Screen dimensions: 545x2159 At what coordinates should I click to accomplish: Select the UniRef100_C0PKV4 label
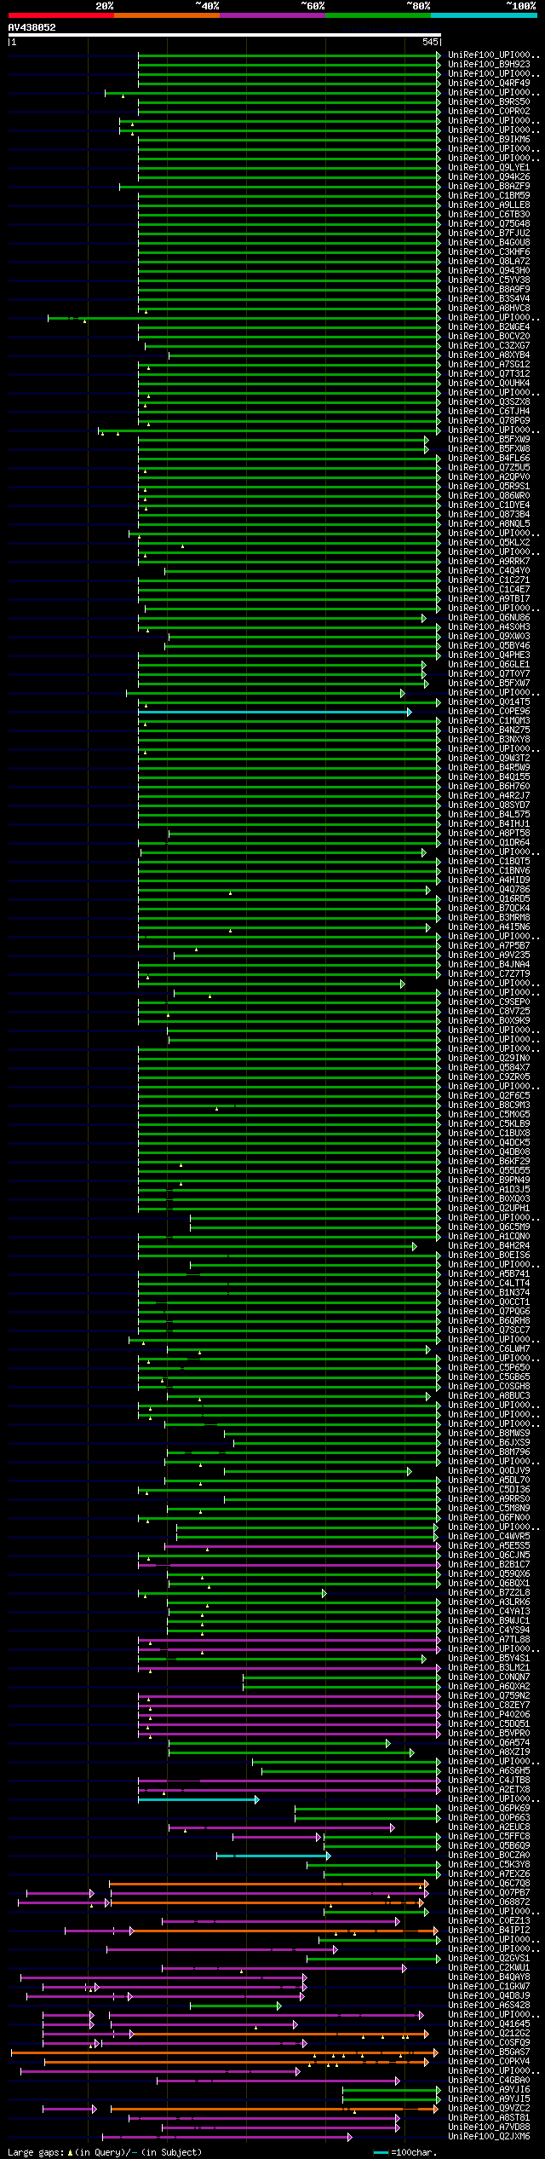[489, 2061]
